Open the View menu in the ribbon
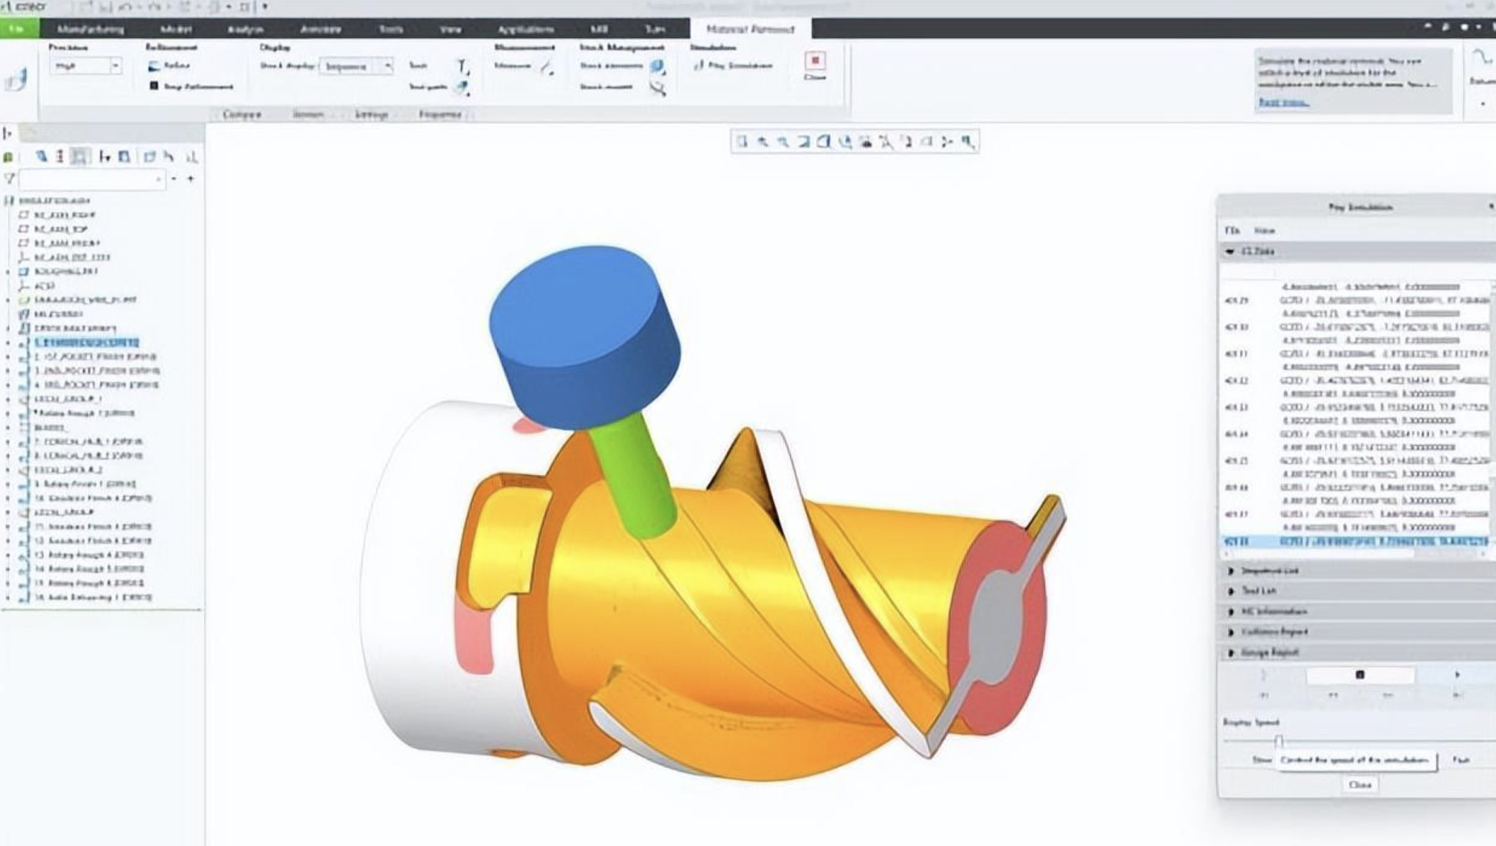 click(449, 29)
